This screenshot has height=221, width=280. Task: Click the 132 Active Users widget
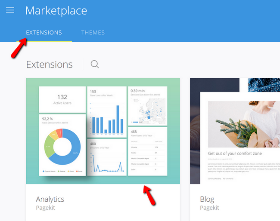(62, 99)
